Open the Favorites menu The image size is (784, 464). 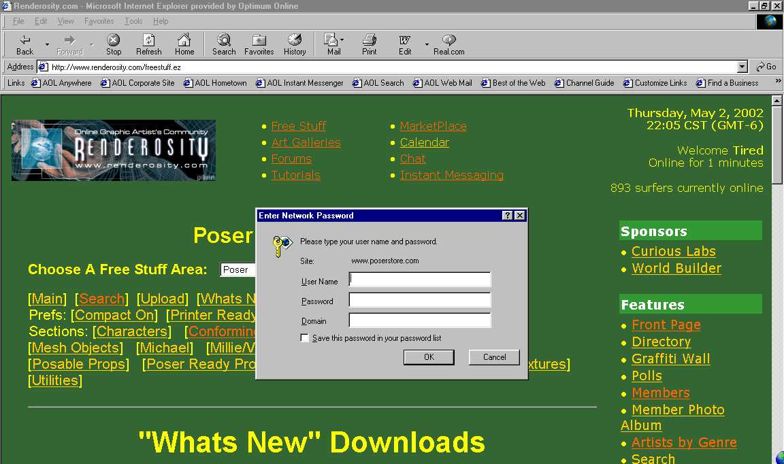[99, 21]
